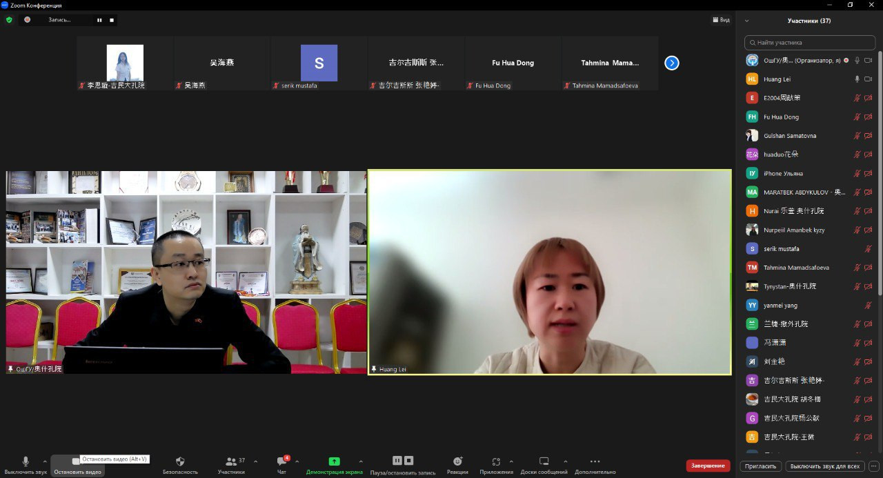The height and width of the screenshot is (478, 883).
Task: Click the green encryption shield icon
Action: point(9,20)
